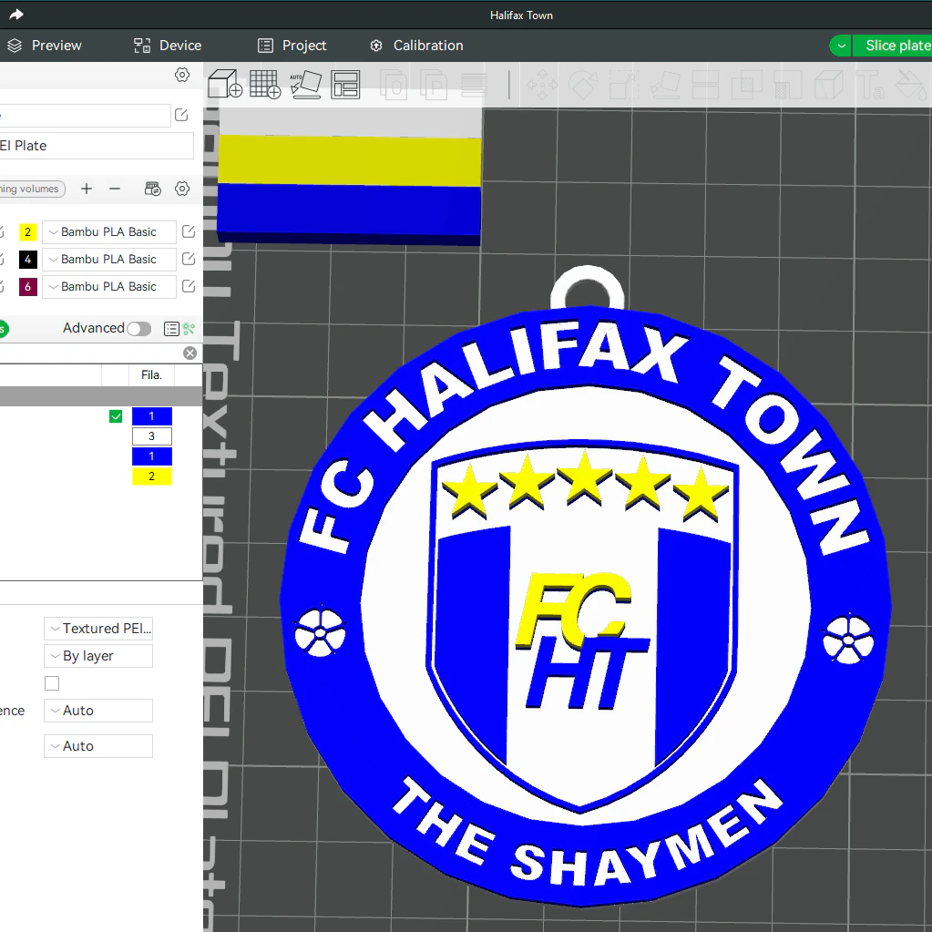Select the Text shape tool icon
This screenshot has height=932, width=932.
tap(869, 84)
